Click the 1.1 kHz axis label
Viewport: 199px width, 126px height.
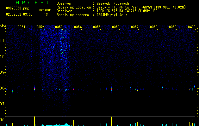[3, 41]
